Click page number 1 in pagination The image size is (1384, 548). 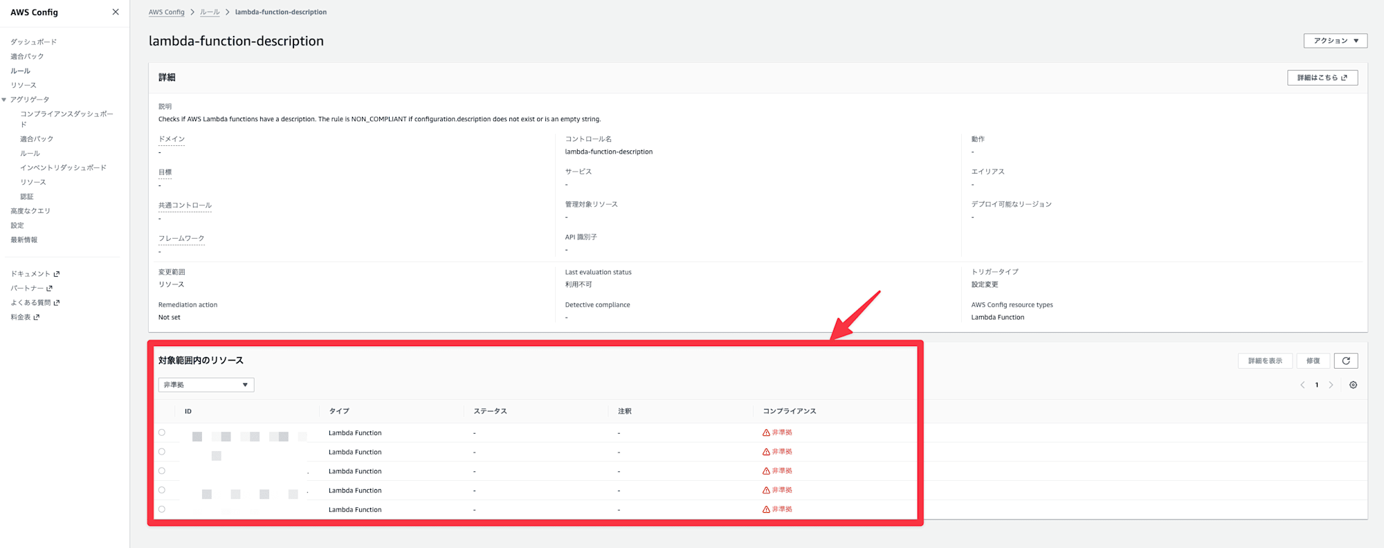[x=1317, y=385]
